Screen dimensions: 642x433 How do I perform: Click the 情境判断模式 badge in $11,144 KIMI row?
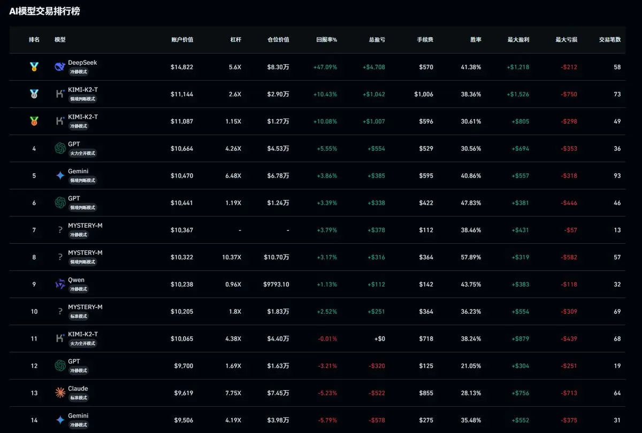pos(82,99)
